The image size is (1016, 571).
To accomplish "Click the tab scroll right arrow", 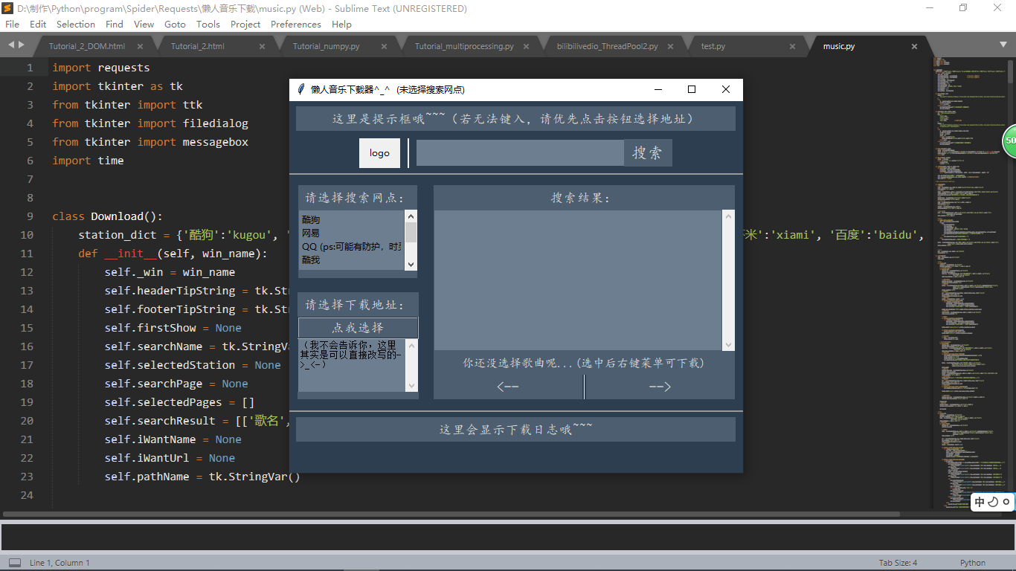I will click(22, 45).
